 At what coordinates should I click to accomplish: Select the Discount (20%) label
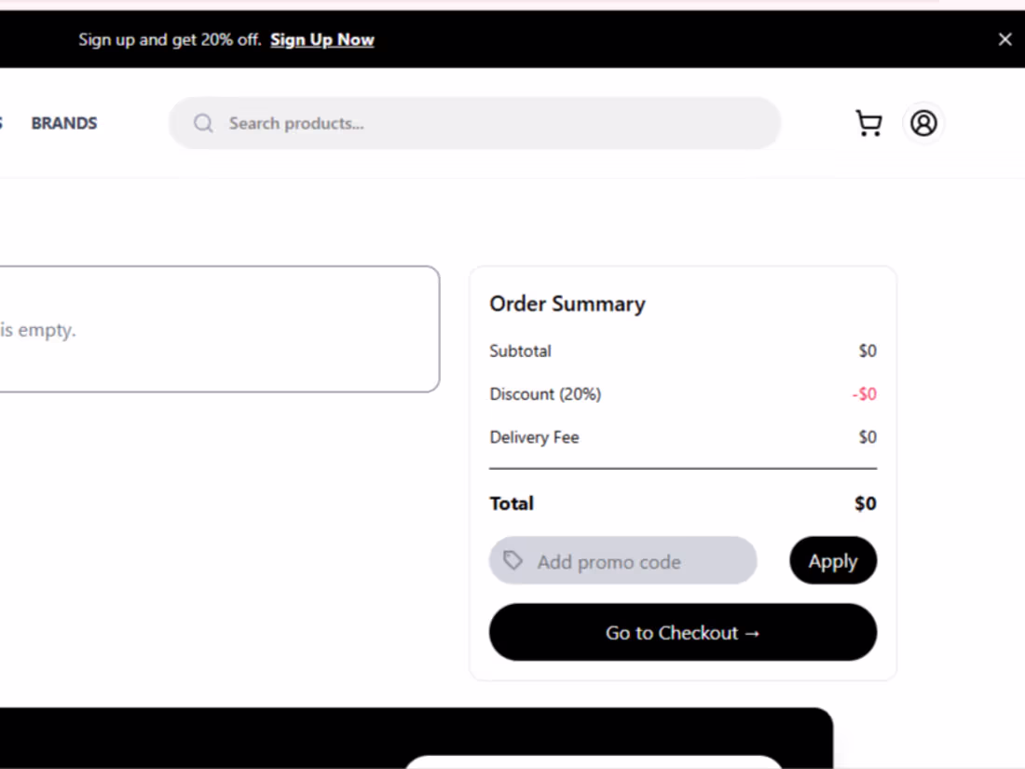(545, 394)
